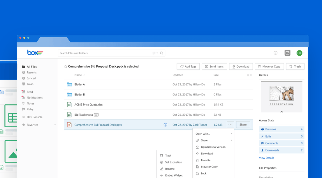
Task: Click the Share button on selected row
Action: coord(243,125)
